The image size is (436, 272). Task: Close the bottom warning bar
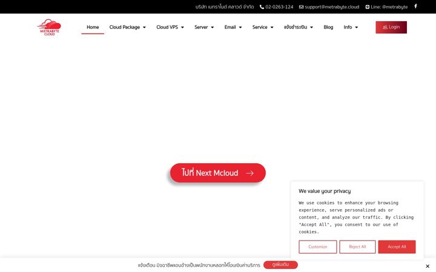(428, 266)
